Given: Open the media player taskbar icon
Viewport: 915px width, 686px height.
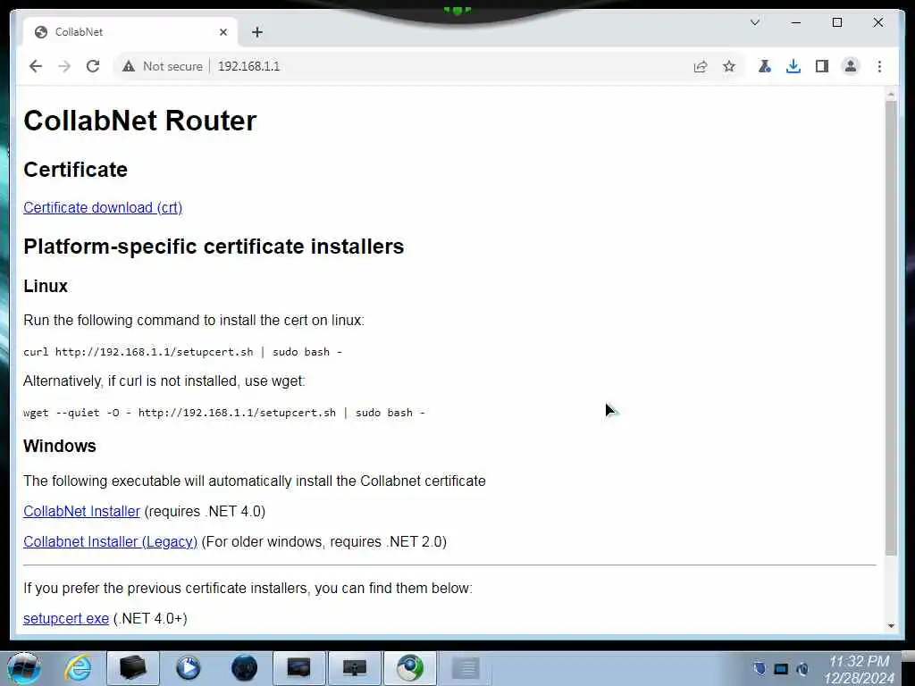Looking at the screenshot, I should 188,668.
